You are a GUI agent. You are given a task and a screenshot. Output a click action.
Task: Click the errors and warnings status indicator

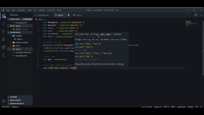[x=6, y=107]
